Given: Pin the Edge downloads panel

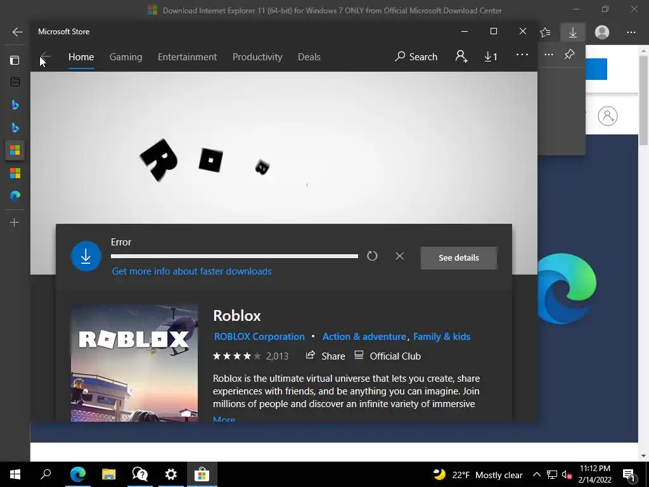Looking at the screenshot, I should point(570,55).
